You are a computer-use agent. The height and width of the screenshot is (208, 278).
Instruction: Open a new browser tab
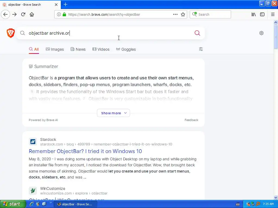65,4
